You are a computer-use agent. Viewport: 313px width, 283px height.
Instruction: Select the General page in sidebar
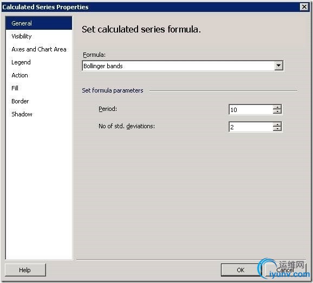(39, 23)
